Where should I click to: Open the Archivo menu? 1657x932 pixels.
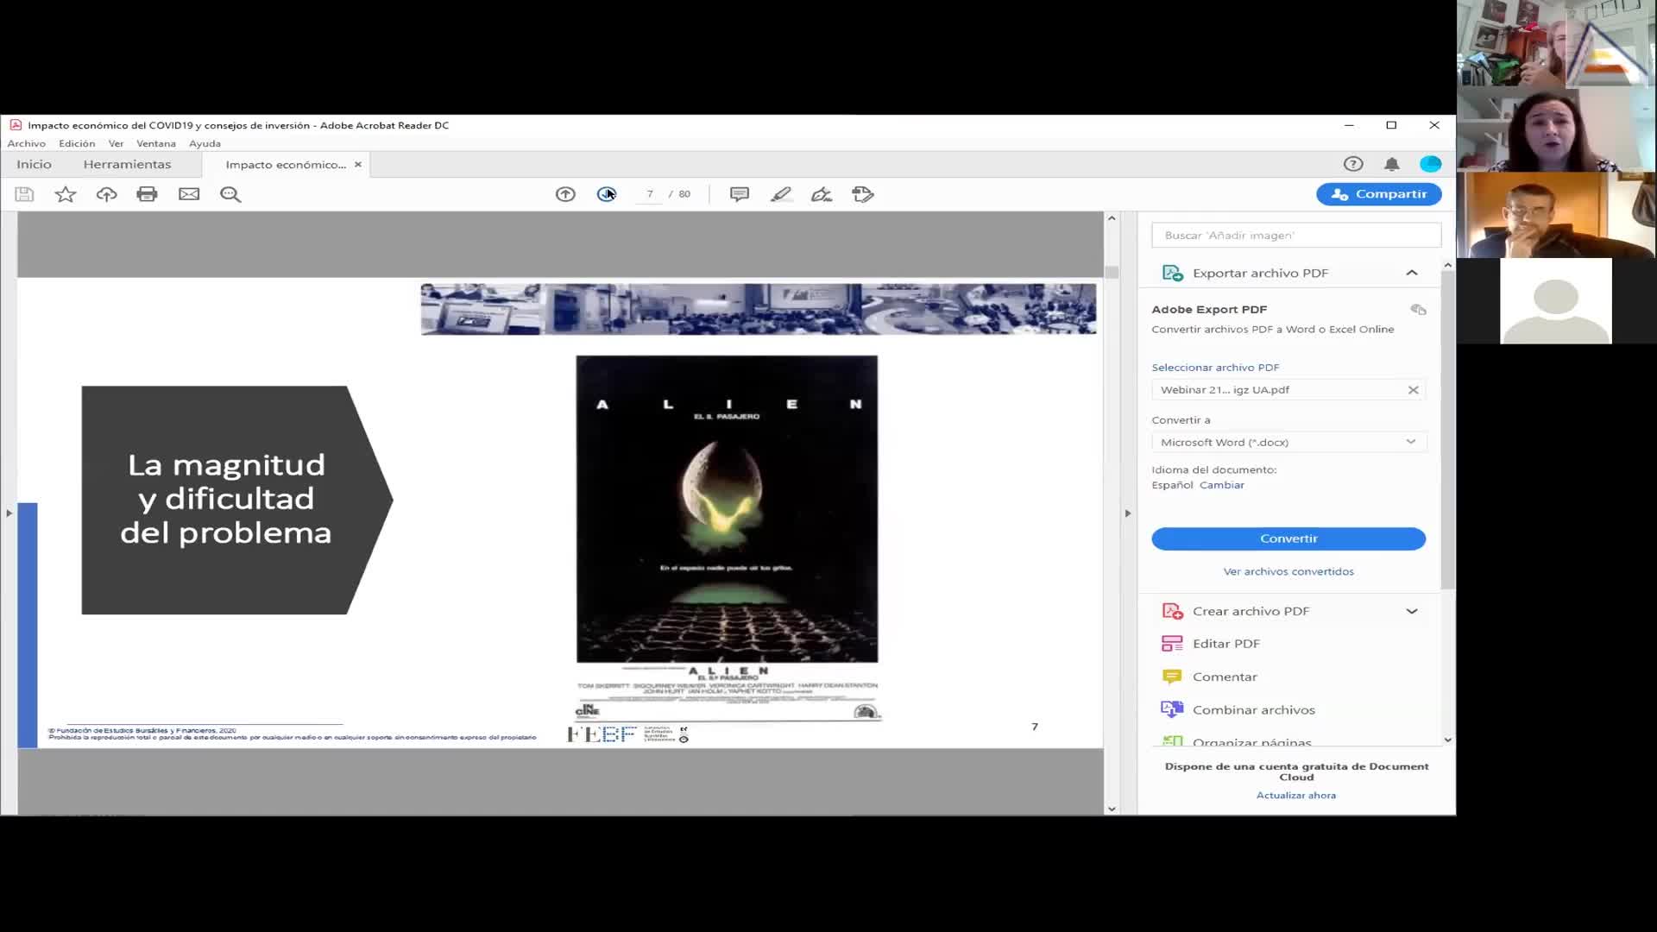pos(27,143)
